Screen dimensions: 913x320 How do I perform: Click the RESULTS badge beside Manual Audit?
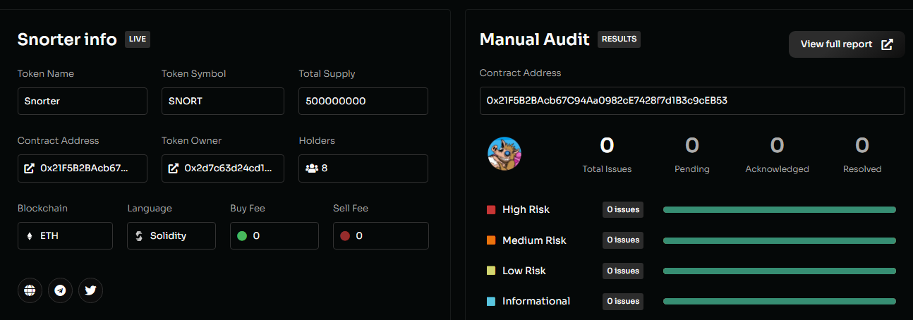619,39
